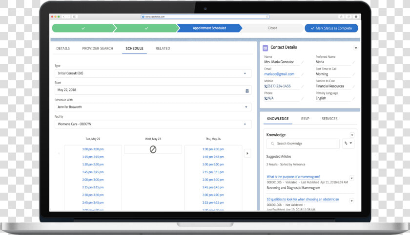Show previous days with the left arrow

59,153
